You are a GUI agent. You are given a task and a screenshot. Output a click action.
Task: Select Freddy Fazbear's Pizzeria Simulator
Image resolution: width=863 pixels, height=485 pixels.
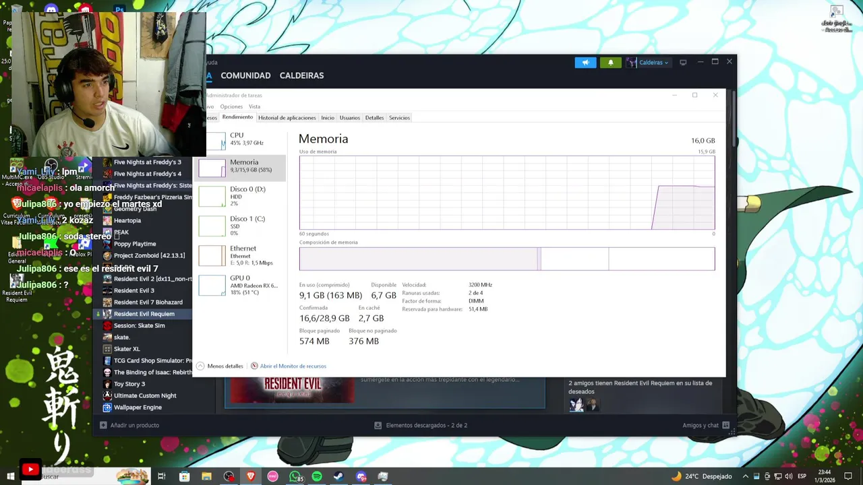[x=147, y=197]
